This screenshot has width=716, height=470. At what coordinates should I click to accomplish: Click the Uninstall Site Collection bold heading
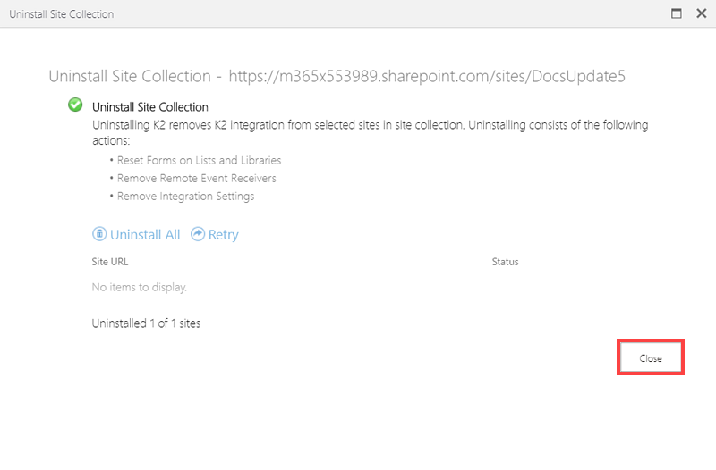click(x=150, y=107)
